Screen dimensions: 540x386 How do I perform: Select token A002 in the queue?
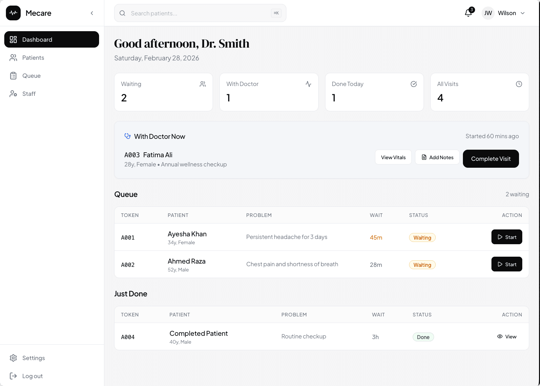[x=128, y=265]
